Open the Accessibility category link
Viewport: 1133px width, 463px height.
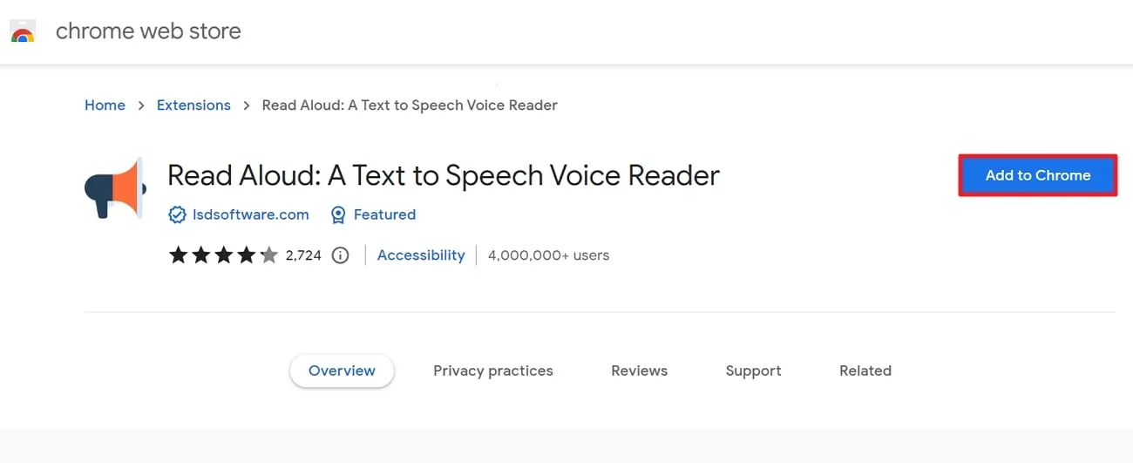[x=421, y=255]
